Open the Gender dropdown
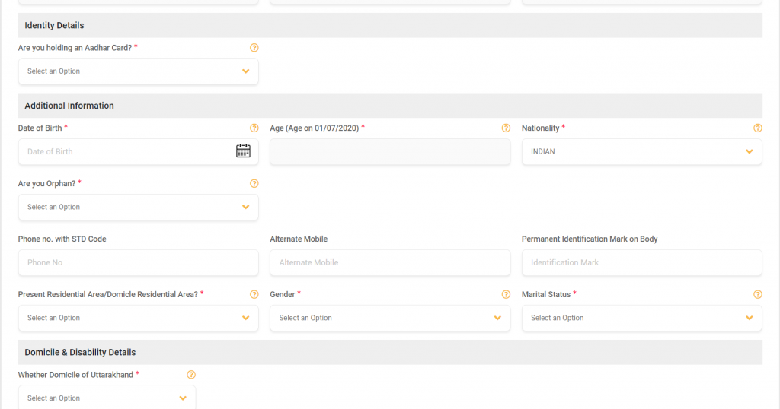This screenshot has width=780, height=409. 390,318
